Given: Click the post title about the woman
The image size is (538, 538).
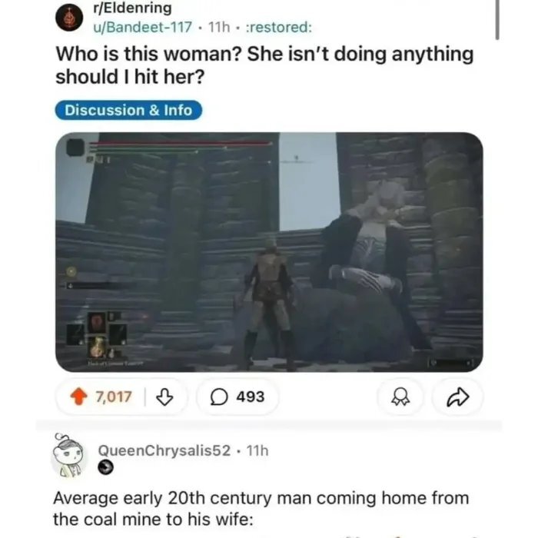Looking at the screenshot, I should click(x=264, y=65).
